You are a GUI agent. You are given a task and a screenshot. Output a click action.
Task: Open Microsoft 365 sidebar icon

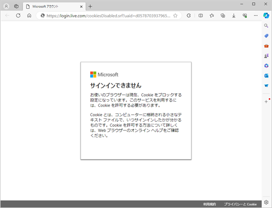click(266, 66)
